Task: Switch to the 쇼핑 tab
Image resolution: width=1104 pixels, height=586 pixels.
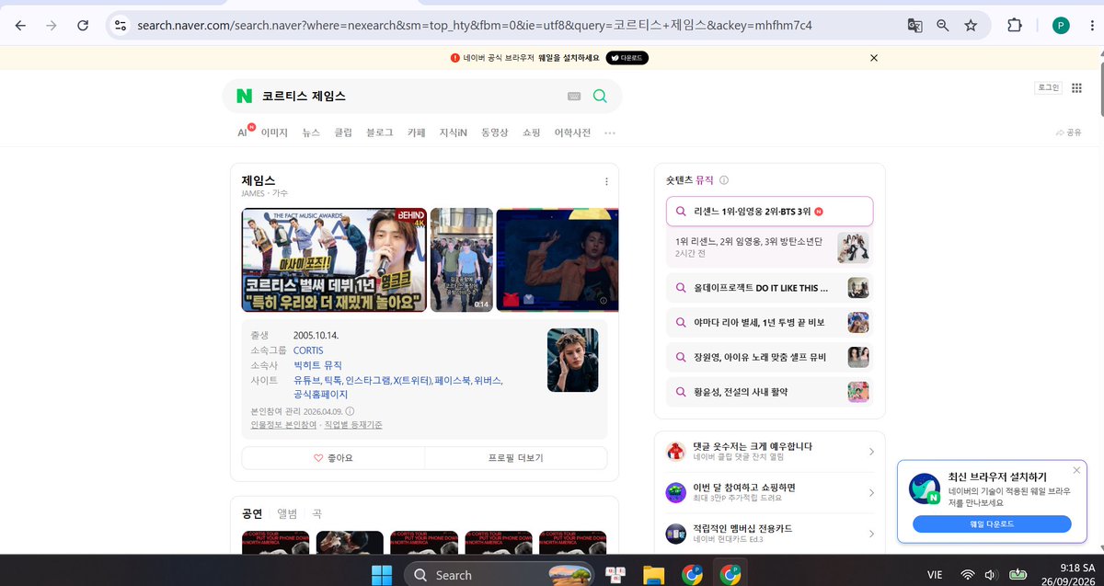Action: [531, 132]
